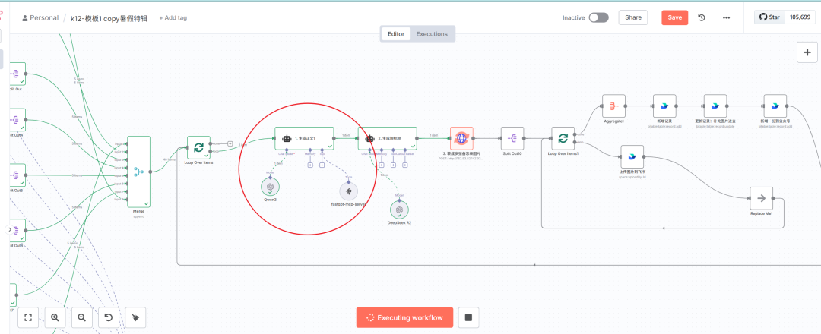Tidy up workflow with broom icon
Viewport: 821px width, 334px height.
tap(135, 317)
